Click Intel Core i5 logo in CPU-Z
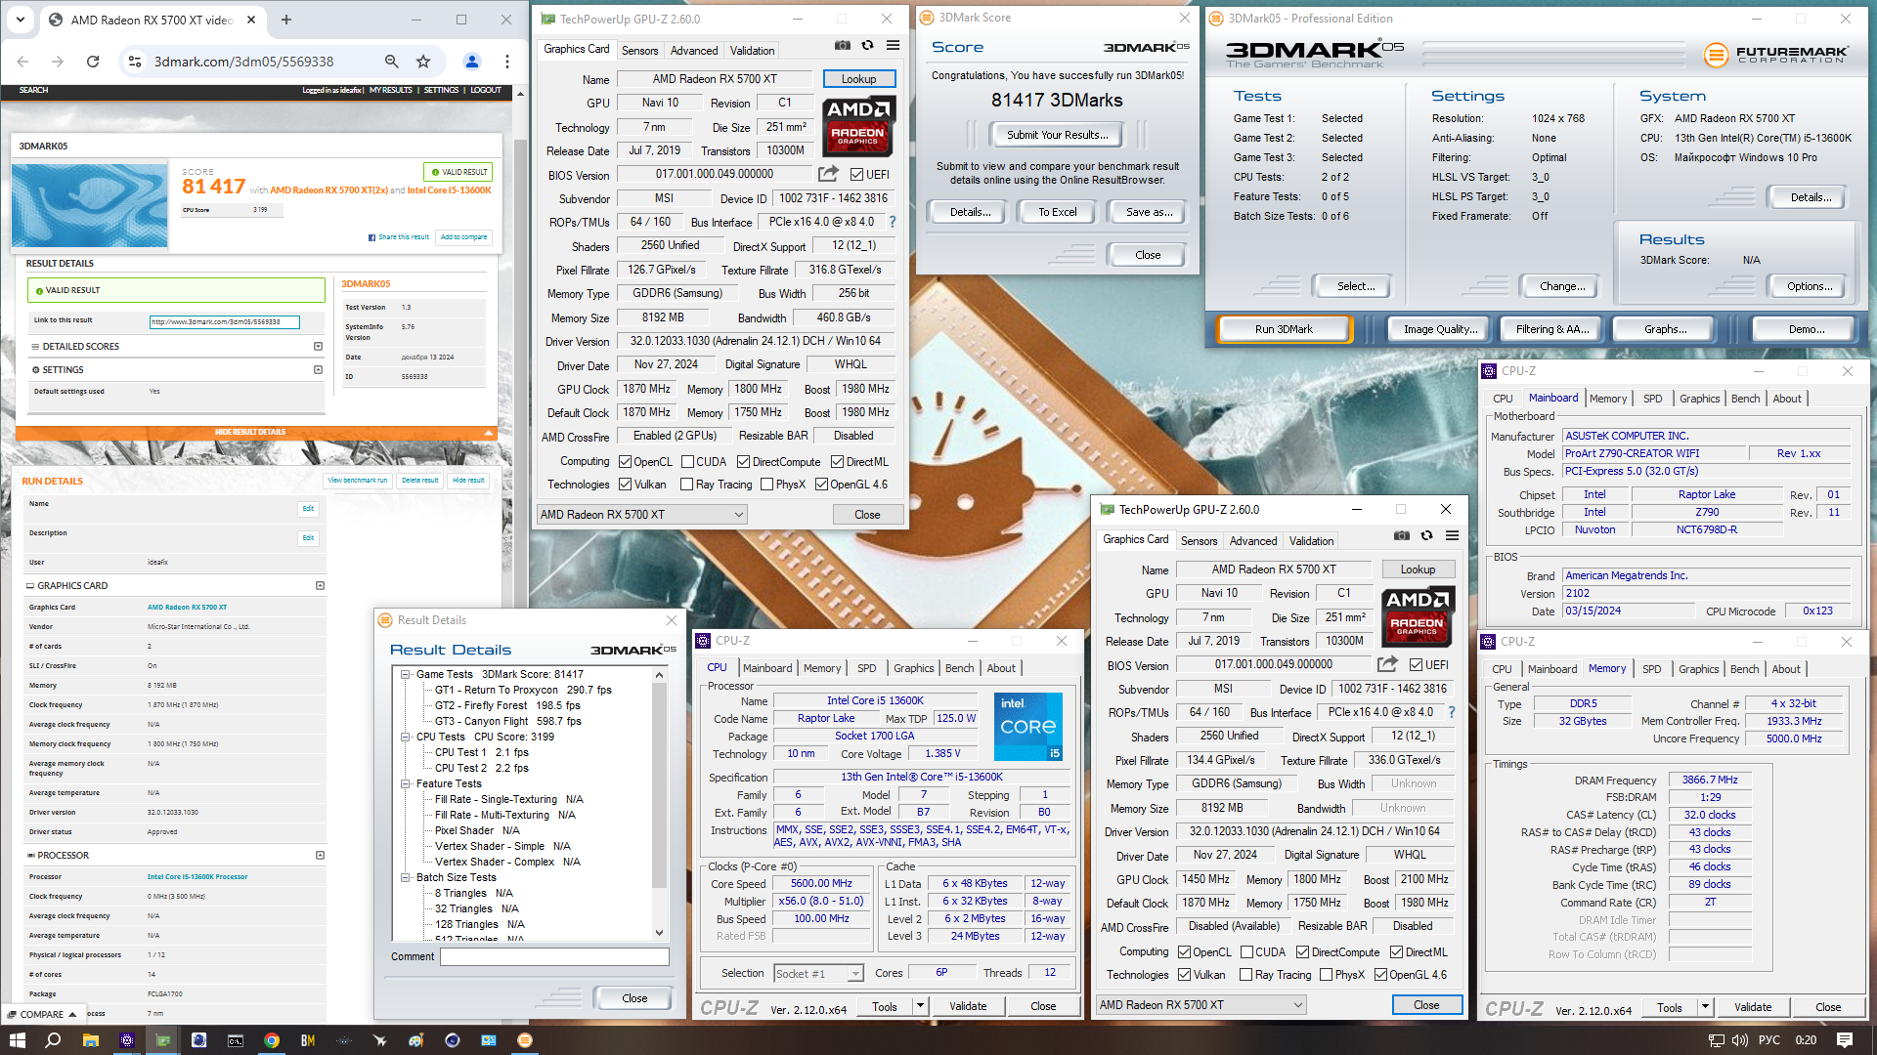The height and width of the screenshot is (1055, 1877). (x=1027, y=727)
